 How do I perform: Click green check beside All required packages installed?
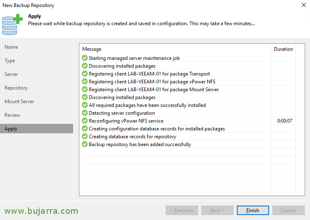coord(85,105)
